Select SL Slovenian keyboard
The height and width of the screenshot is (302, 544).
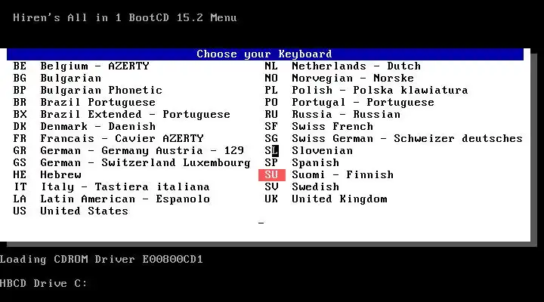tap(309, 150)
